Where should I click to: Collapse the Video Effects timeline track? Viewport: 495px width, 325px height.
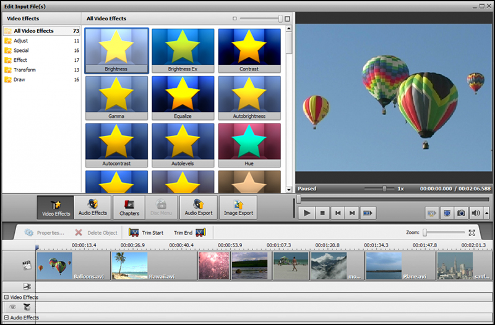(6, 297)
